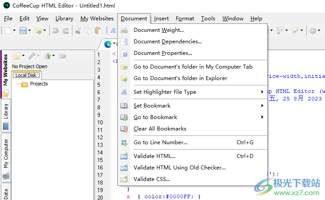Click the pencil edit toolbar icon
Screen dimensions: 325x200
295,31
